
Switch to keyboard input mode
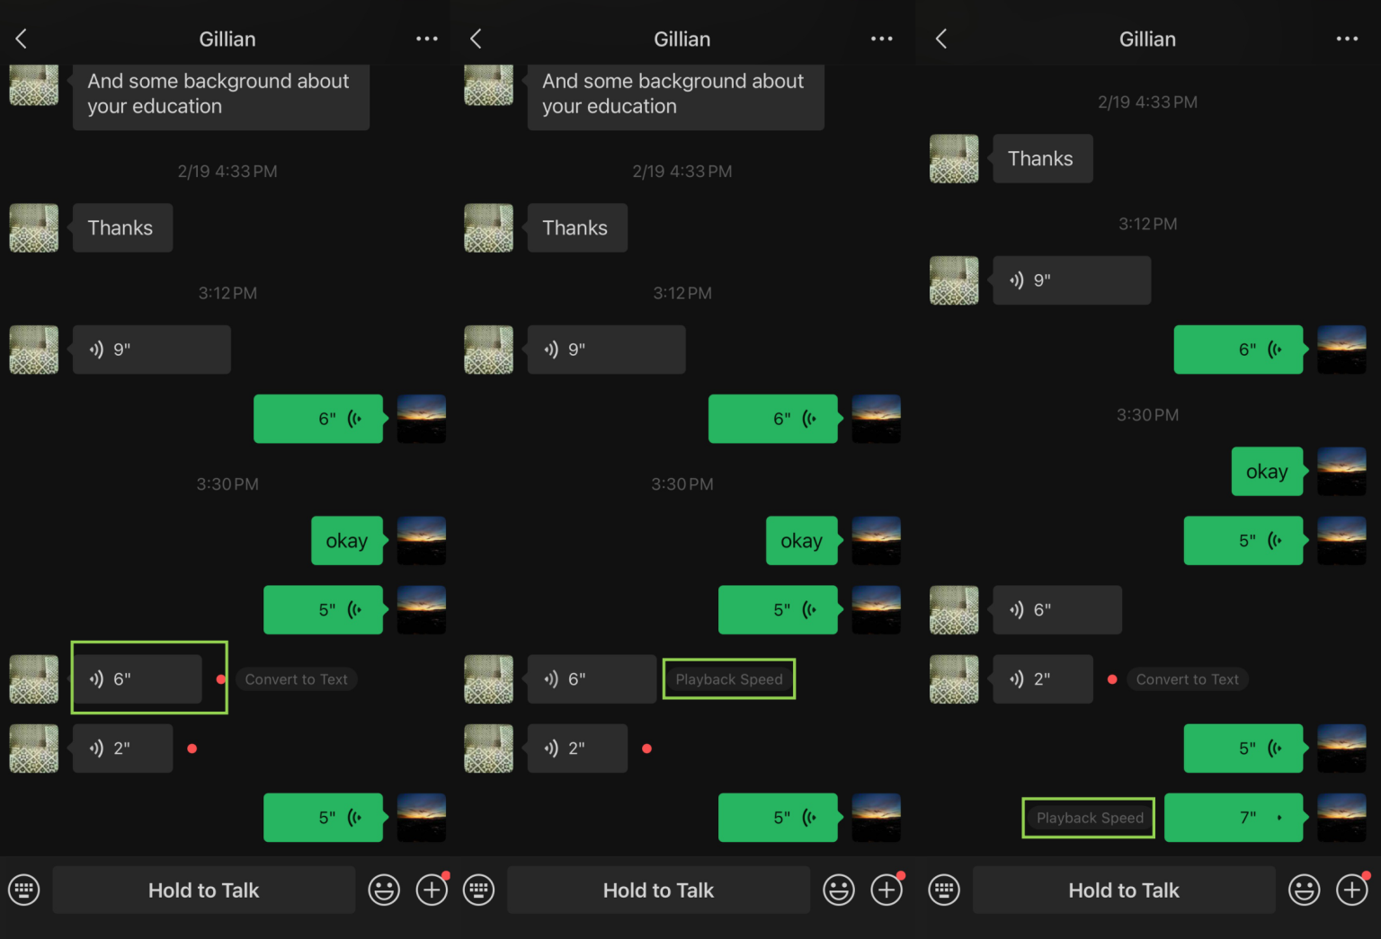[24, 890]
